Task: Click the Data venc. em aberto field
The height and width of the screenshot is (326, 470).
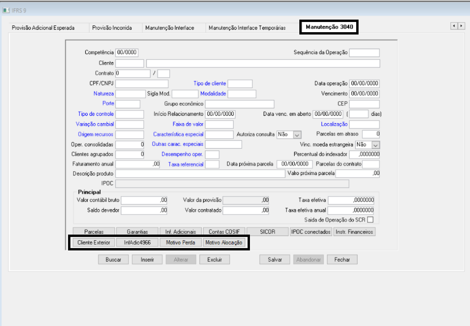Action: [x=328, y=114]
